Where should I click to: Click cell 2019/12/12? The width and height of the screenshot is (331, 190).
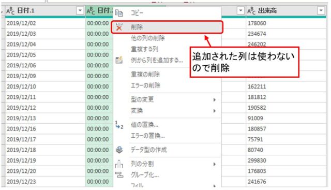click(x=45, y=108)
